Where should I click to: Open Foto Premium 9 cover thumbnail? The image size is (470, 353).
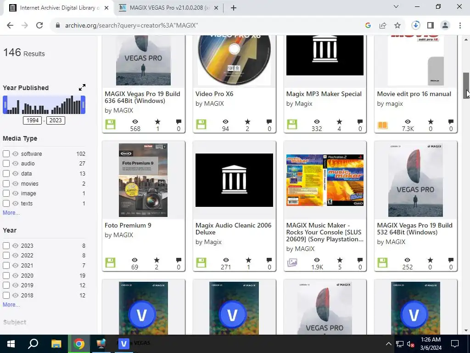[x=143, y=180]
